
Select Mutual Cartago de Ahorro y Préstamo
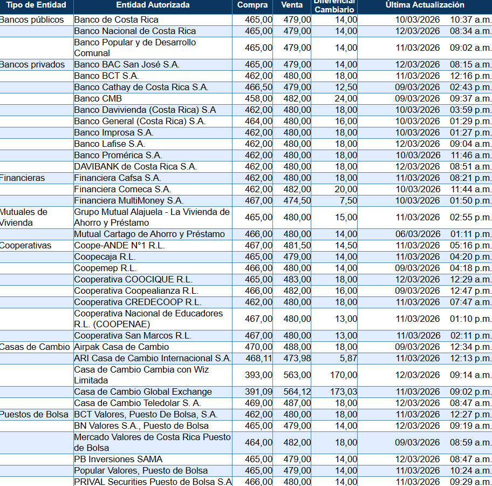click(x=149, y=234)
